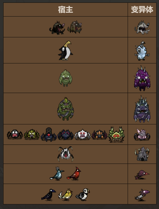159x209 pixels.
Task: Click the gray horned mutated spider den
Action: pyautogui.click(x=142, y=154)
